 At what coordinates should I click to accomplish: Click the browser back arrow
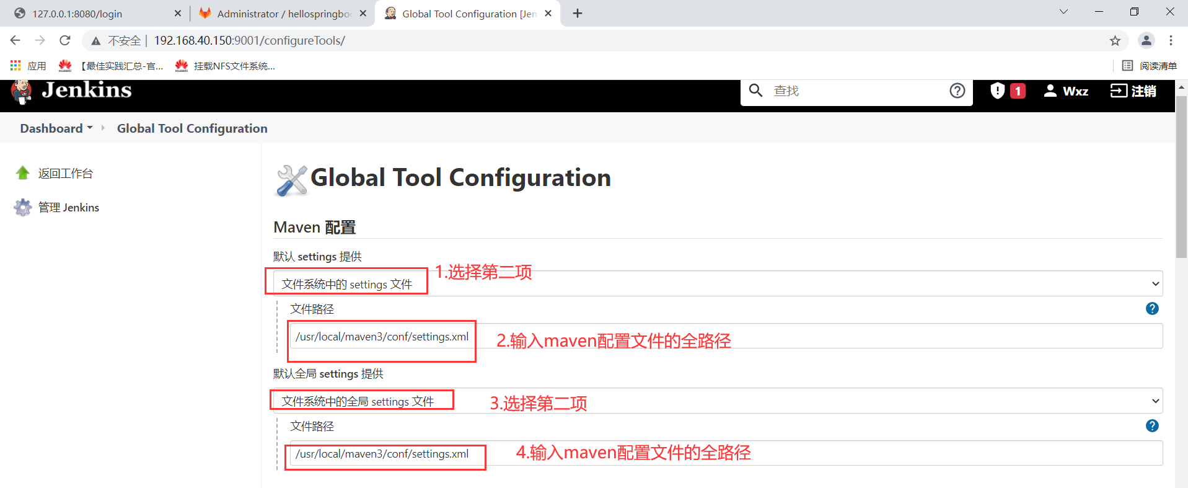click(x=15, y=40)
